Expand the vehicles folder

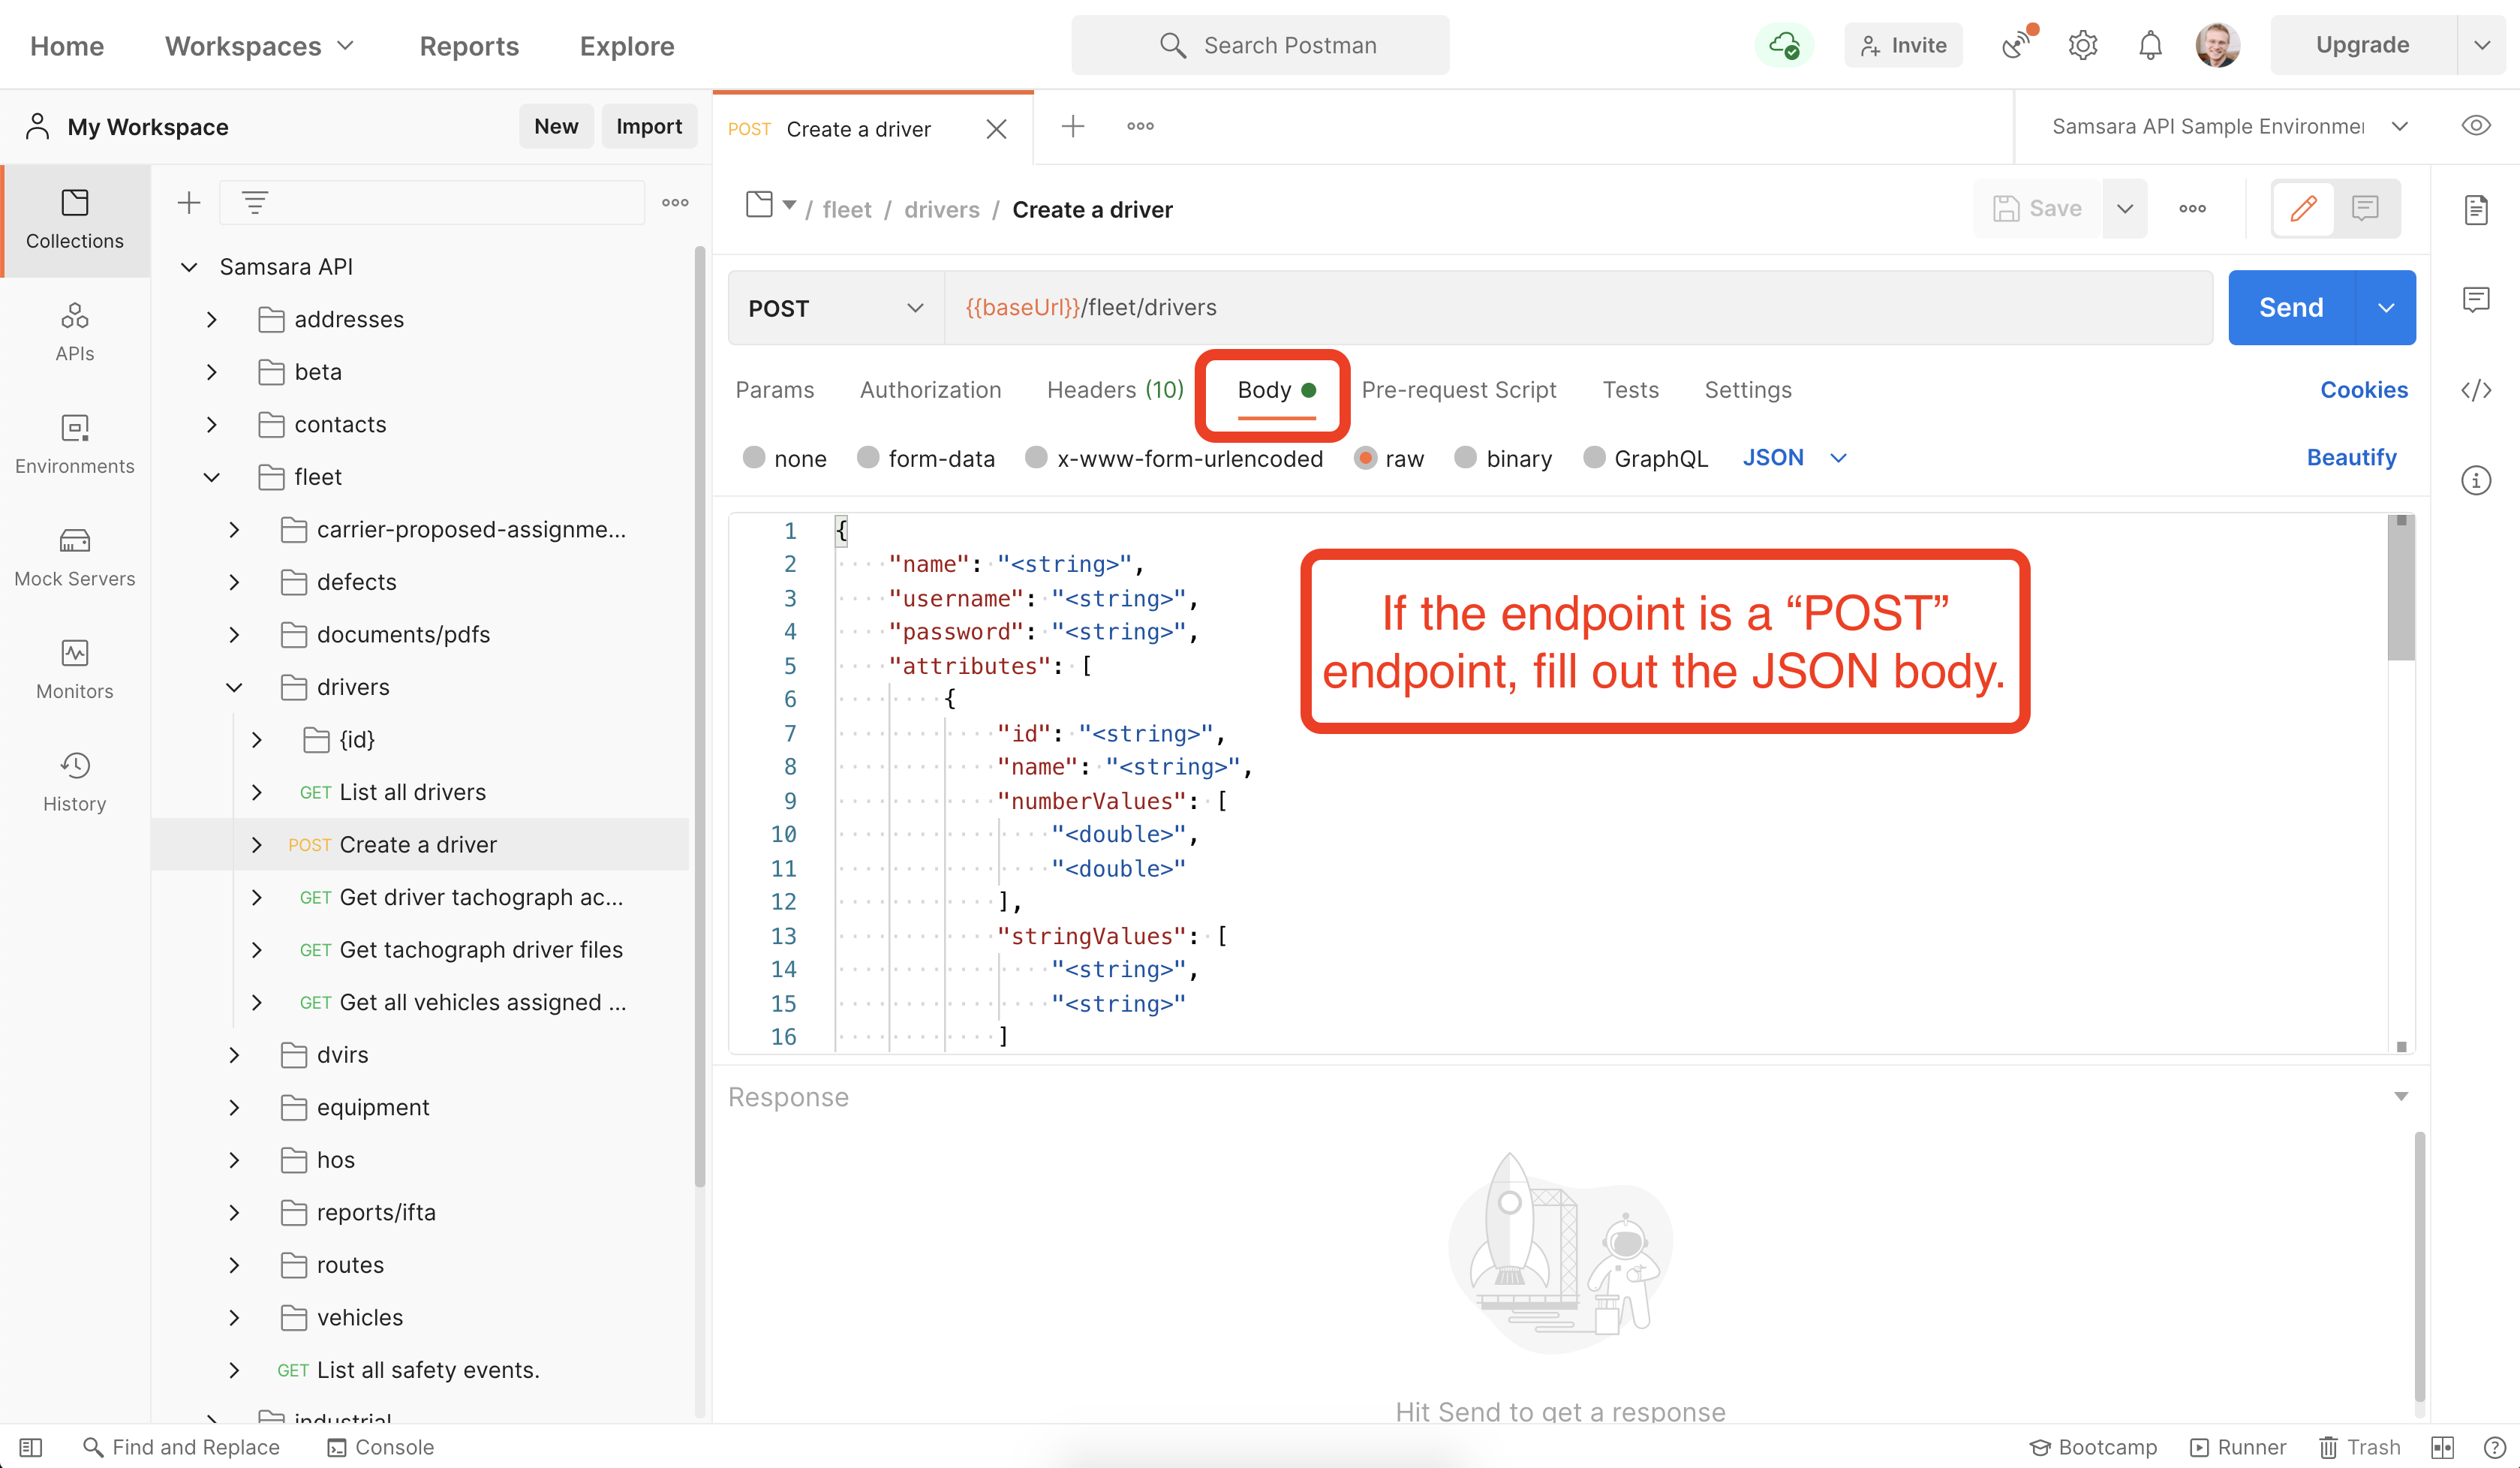click(234, 1317)
